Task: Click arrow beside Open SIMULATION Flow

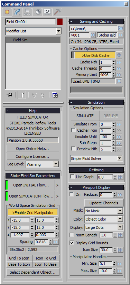Action: tap(57, 196)
